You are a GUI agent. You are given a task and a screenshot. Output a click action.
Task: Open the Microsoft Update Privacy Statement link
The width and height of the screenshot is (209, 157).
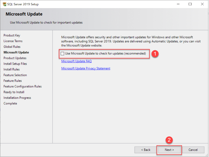86,68
